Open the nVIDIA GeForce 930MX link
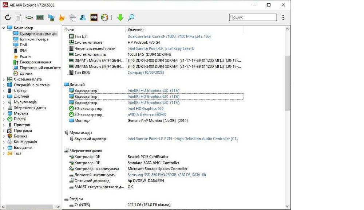 (147, 114)
